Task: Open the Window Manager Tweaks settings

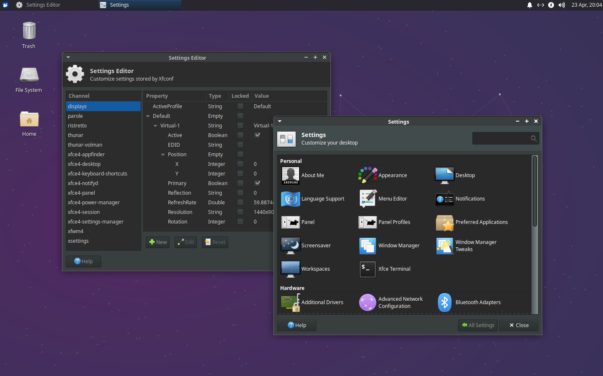Action: 476,246
